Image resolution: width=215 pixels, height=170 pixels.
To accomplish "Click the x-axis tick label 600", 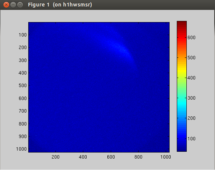I will (x=111, y=157).
